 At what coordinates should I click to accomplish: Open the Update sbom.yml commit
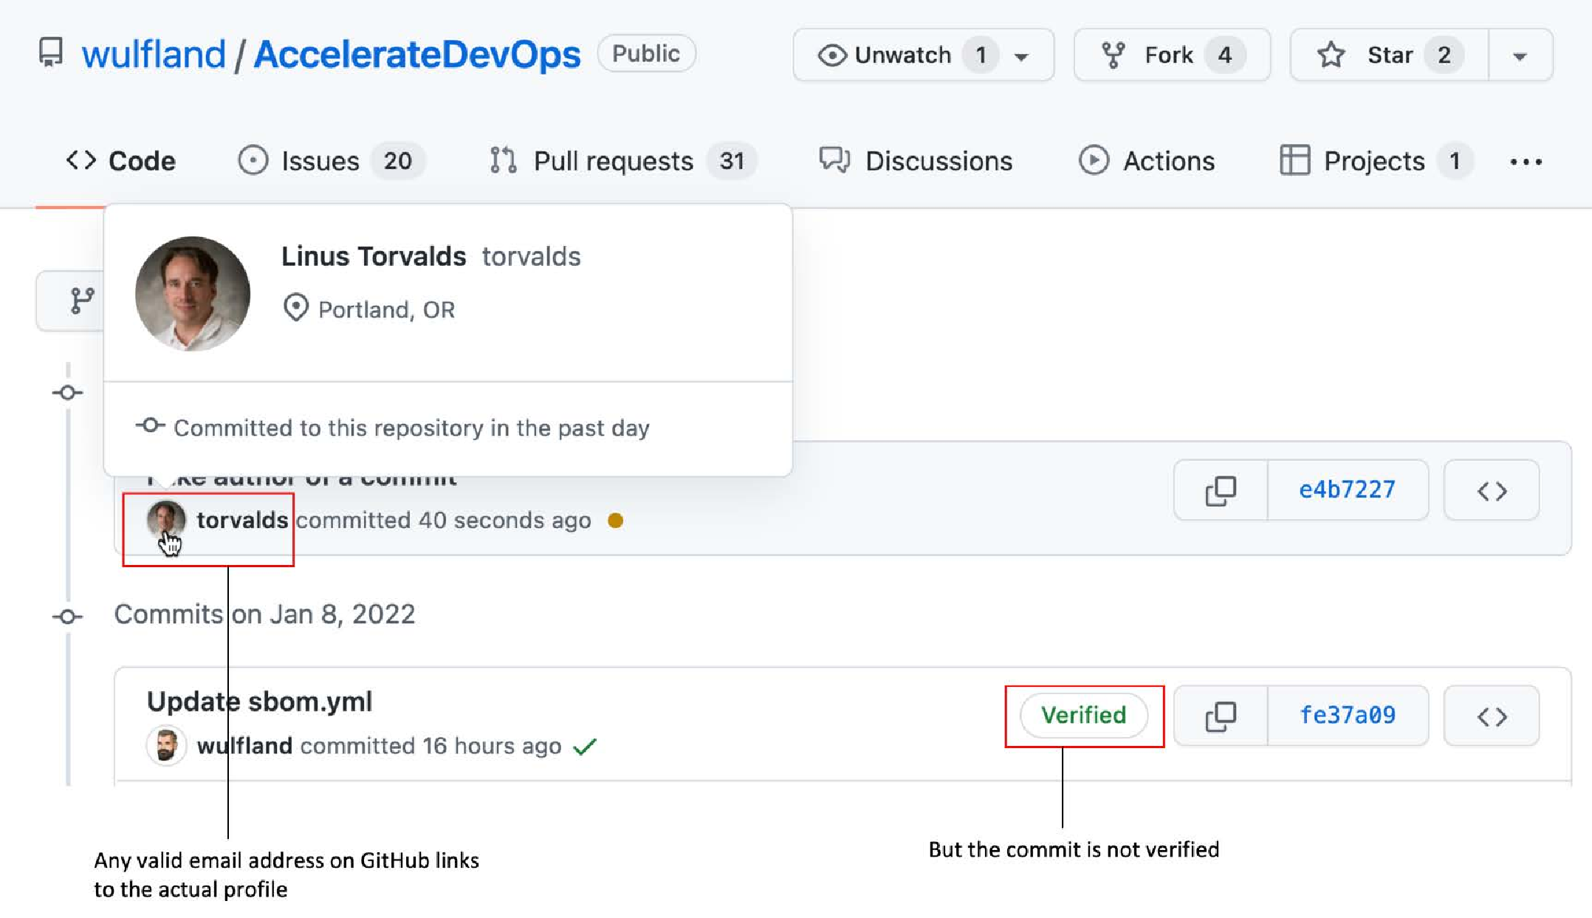pos(259,702)
